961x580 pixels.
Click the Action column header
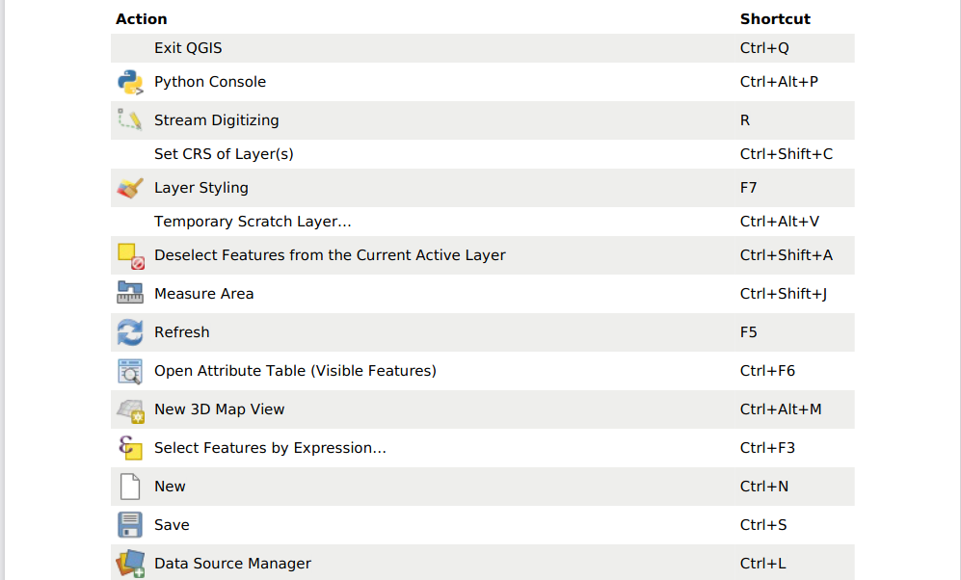(x=141, y=19)
